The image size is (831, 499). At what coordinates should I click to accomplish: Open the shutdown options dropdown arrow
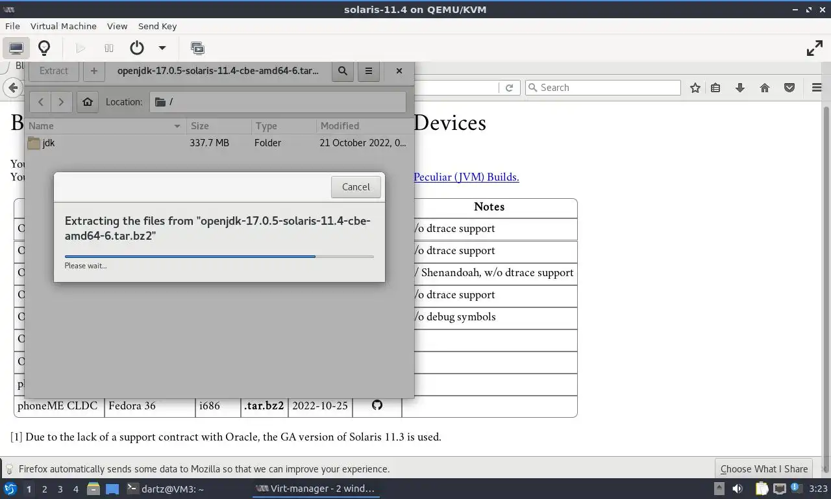(162, 48)
